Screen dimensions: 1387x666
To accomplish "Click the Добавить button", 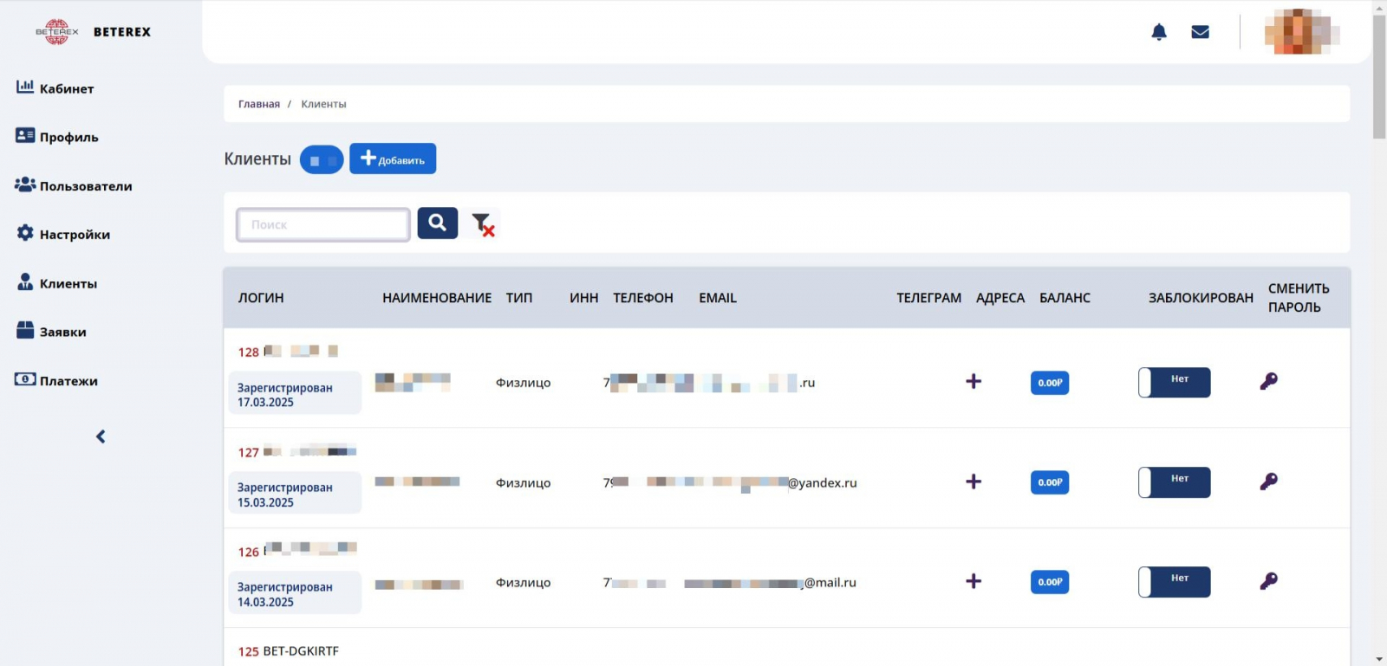I will coord(393,158).
